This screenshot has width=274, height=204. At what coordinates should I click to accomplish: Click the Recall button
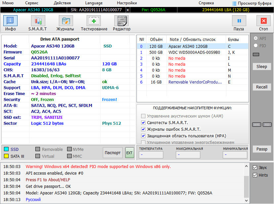(261, 87)
